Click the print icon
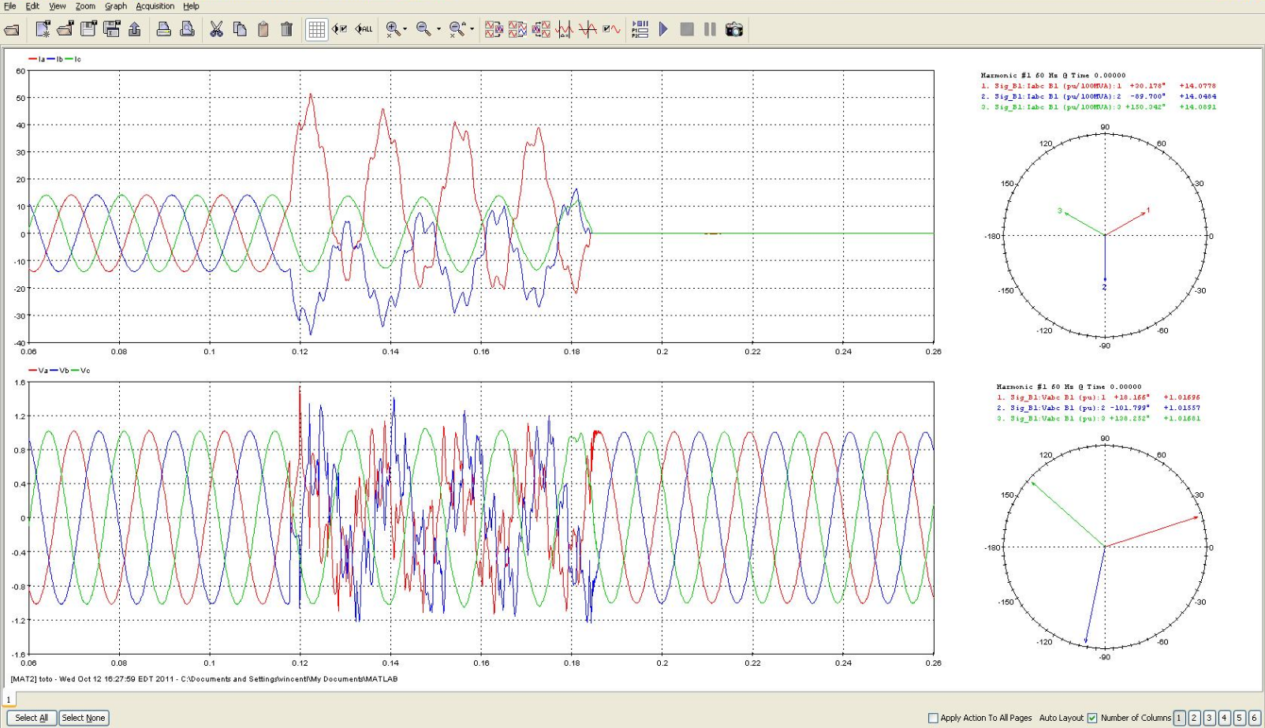 pos(163,29)
